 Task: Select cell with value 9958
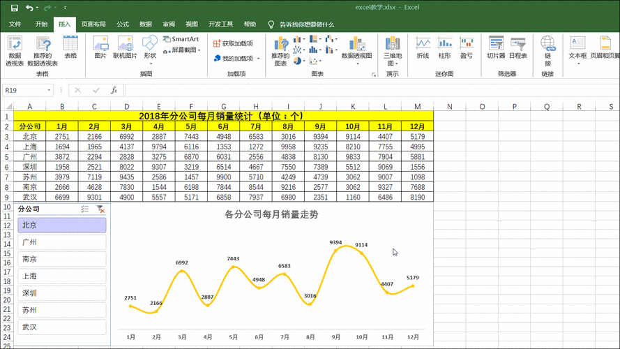288,147
